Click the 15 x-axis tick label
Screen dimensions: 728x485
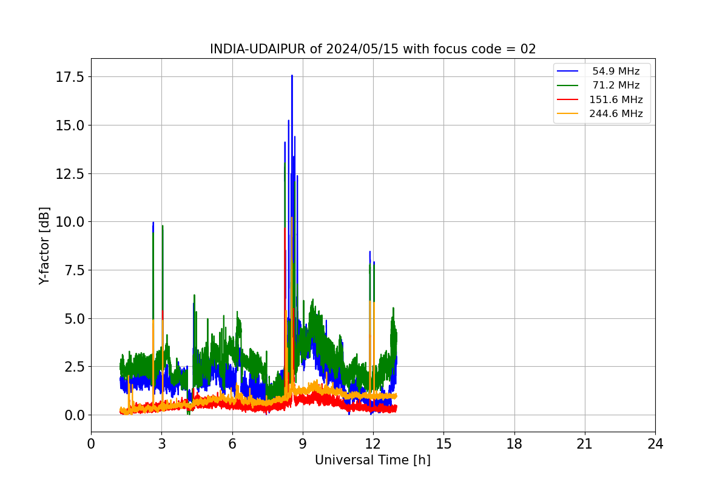pyautogui.click(x=443, y=444)
